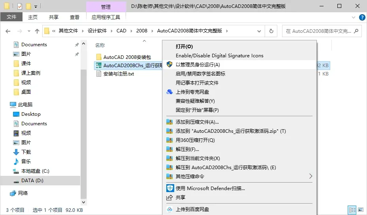Open the 文件 menu tab

tap(11, 17)
